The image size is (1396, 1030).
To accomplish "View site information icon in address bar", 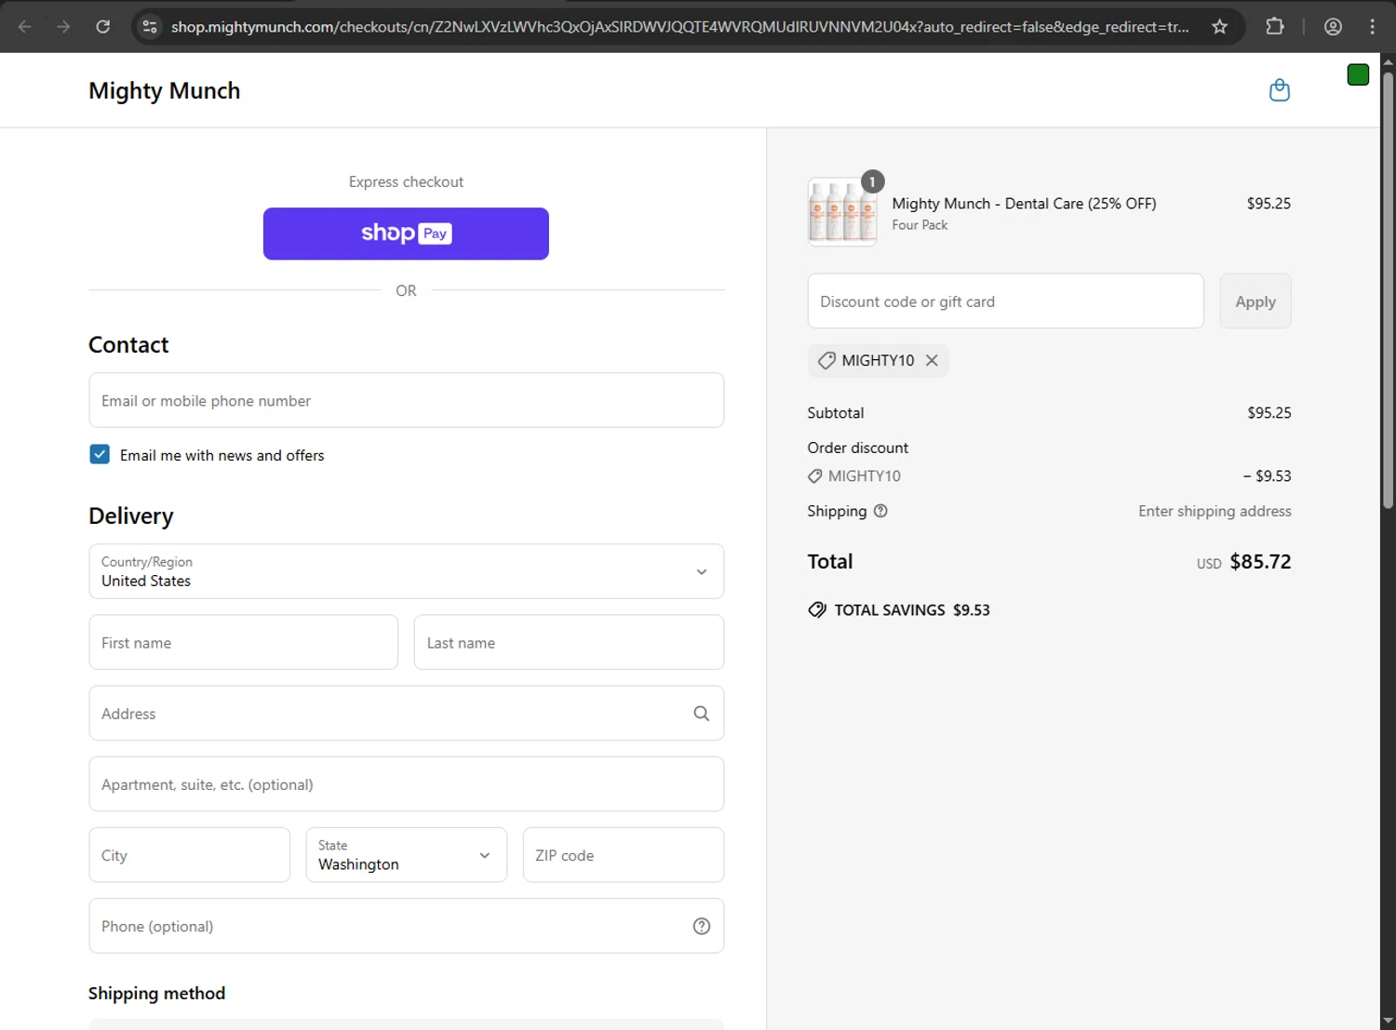I will click(x=150, y=27).
